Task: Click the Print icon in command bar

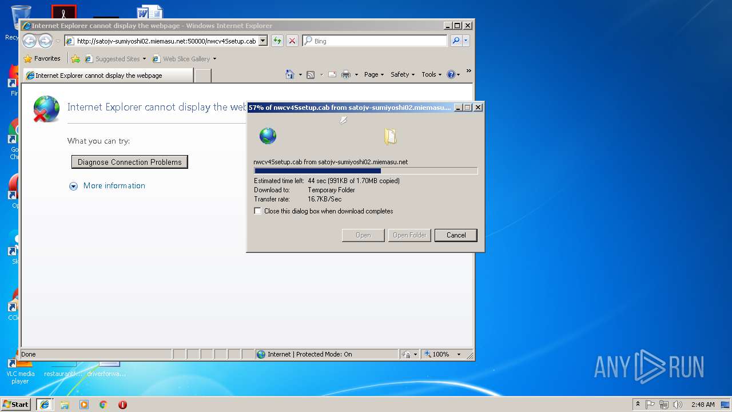Action: click(346, 74)
